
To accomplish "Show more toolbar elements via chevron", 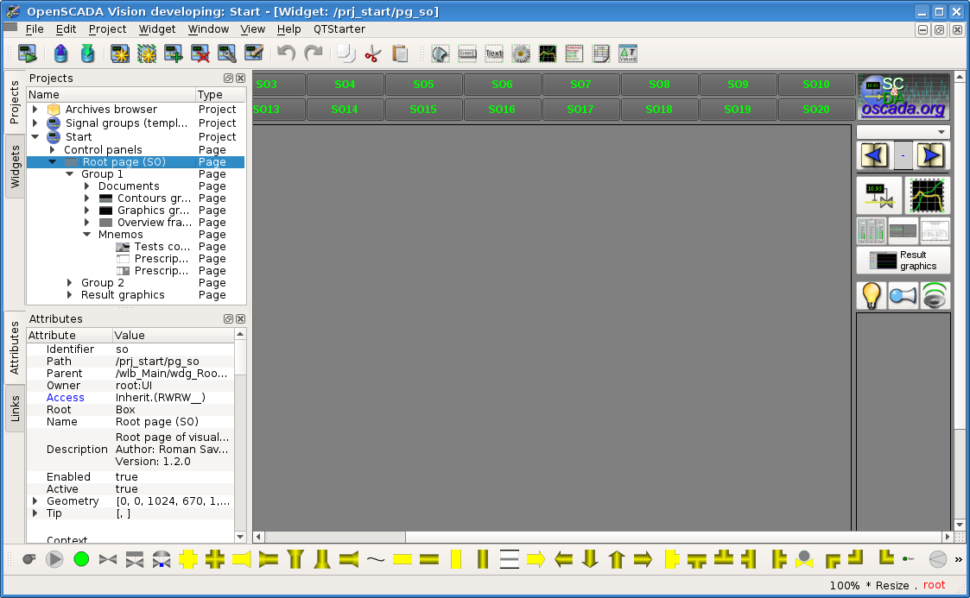I will tap(958, 560).
